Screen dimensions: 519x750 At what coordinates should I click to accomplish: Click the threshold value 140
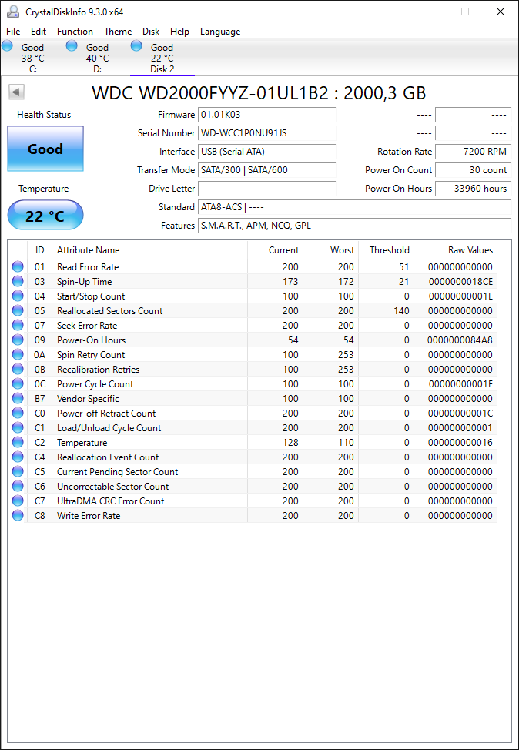(x=401, y=310)
